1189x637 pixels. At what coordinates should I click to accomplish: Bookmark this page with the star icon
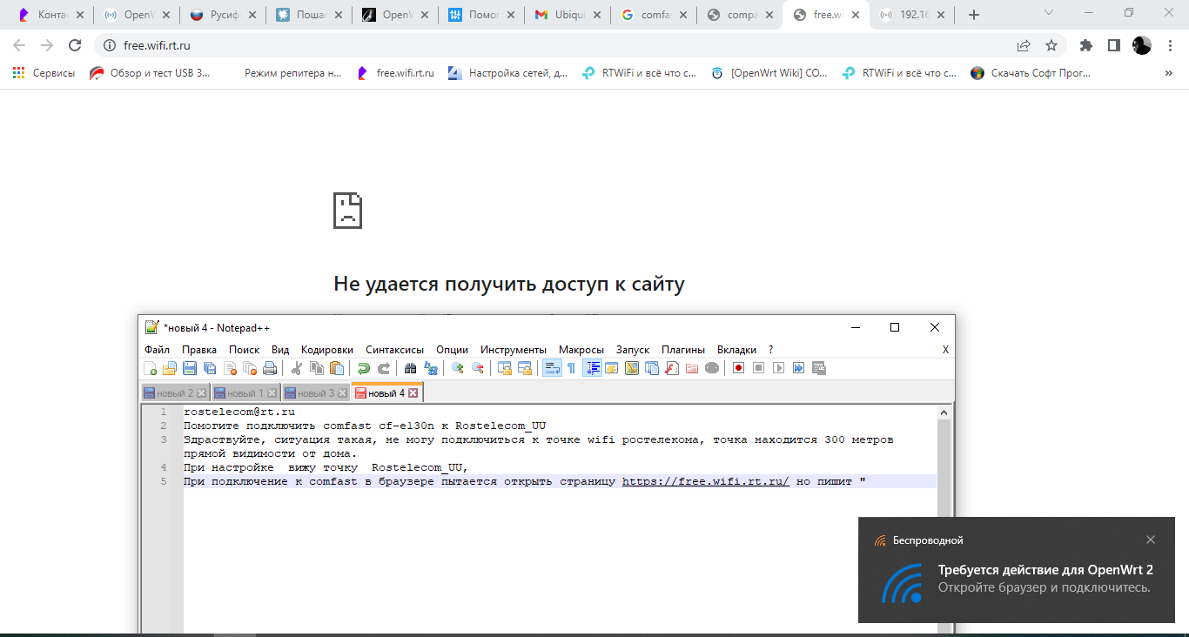1051,45
